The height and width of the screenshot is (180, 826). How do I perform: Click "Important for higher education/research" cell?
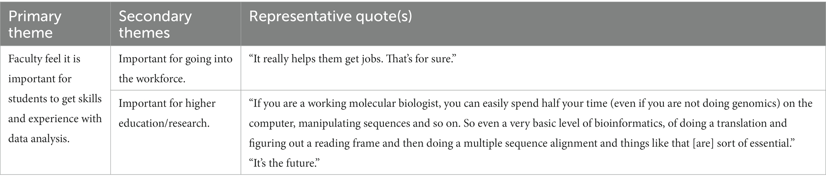point(176,133)
